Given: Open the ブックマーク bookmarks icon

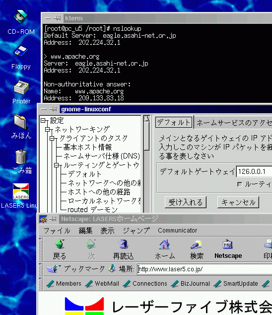Looking at the screenshot, I should click(x=53, y=269).
